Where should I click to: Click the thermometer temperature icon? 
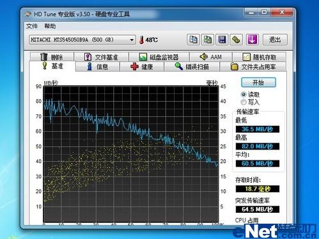pyautogui.click(x=141, y=40)
